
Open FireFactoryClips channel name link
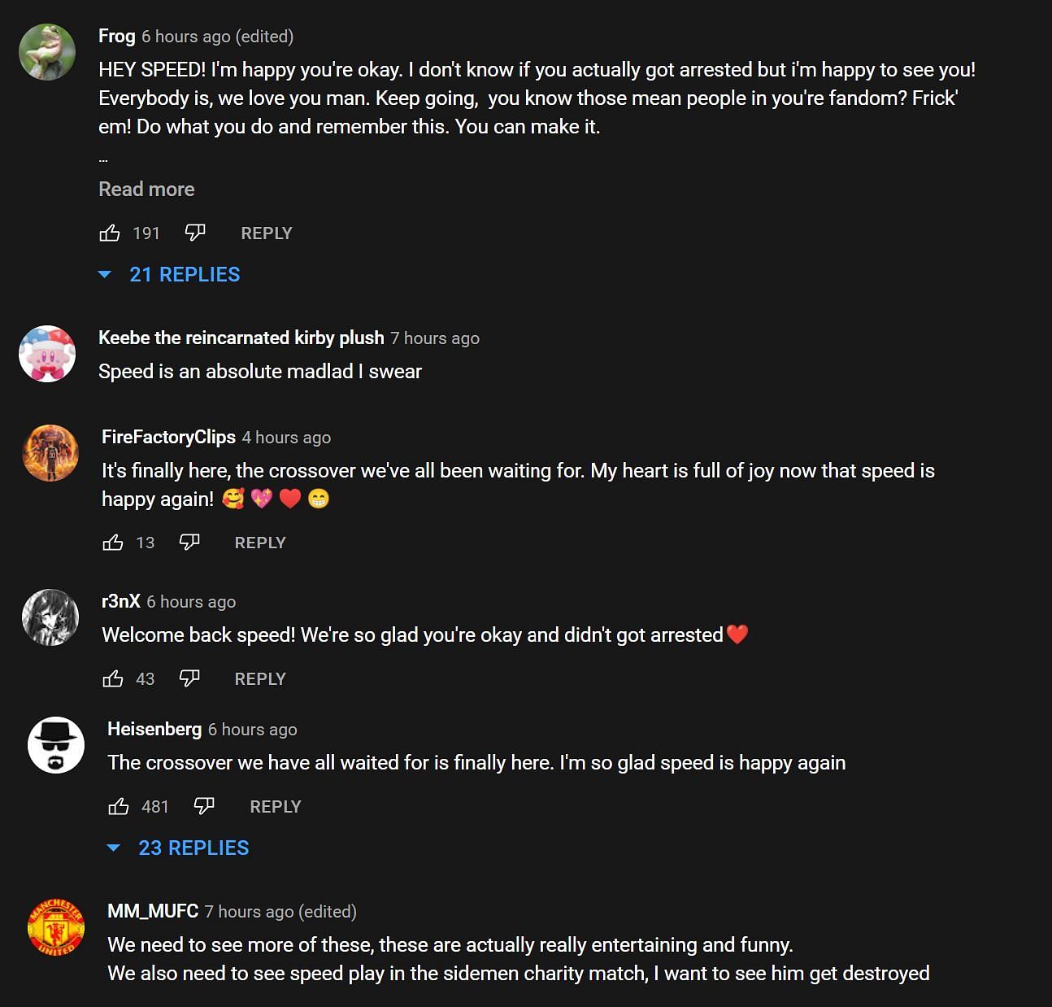168,437
